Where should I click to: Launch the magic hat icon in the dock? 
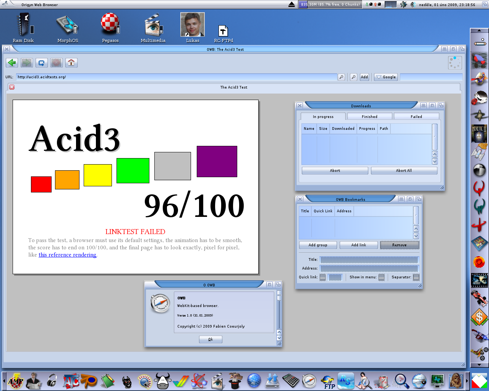(235, 381)
